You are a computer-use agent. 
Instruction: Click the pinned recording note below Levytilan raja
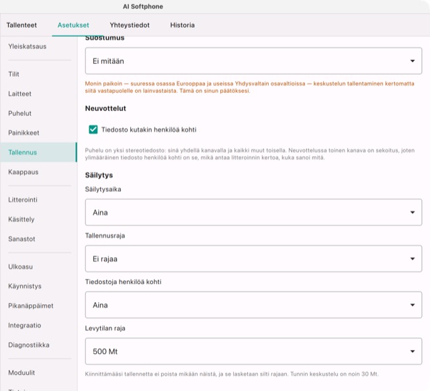(x=232, y=374)
